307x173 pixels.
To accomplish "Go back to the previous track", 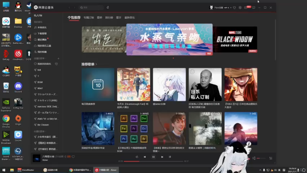I will click(145, 157).
